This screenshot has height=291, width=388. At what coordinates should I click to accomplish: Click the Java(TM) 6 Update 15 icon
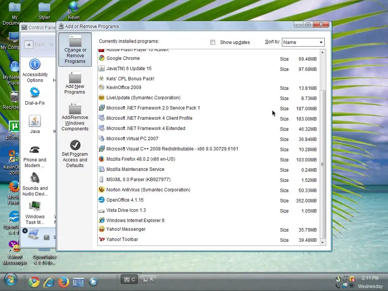coord(102,68)
